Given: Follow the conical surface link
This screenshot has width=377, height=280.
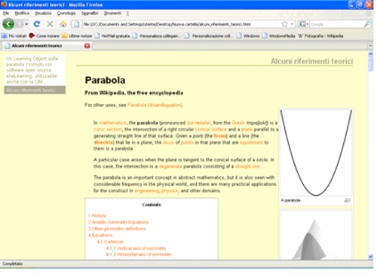Looking at the screenshot, I should coord(211,129).
